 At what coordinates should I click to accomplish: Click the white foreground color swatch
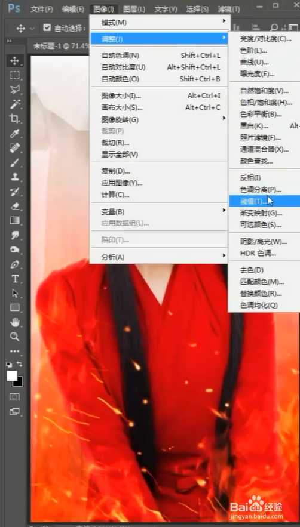pos(11,375)
